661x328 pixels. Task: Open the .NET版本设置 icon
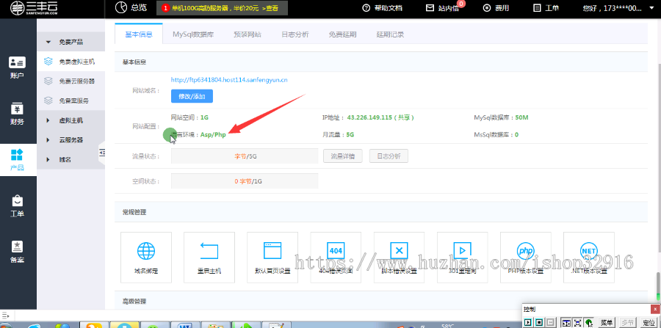pyautogui.click(x=588, y=256)
